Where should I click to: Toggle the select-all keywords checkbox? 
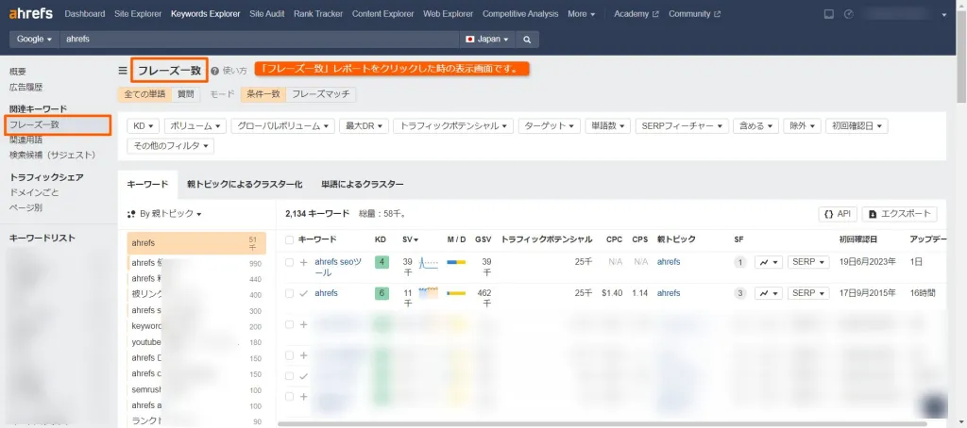point(289,239)
